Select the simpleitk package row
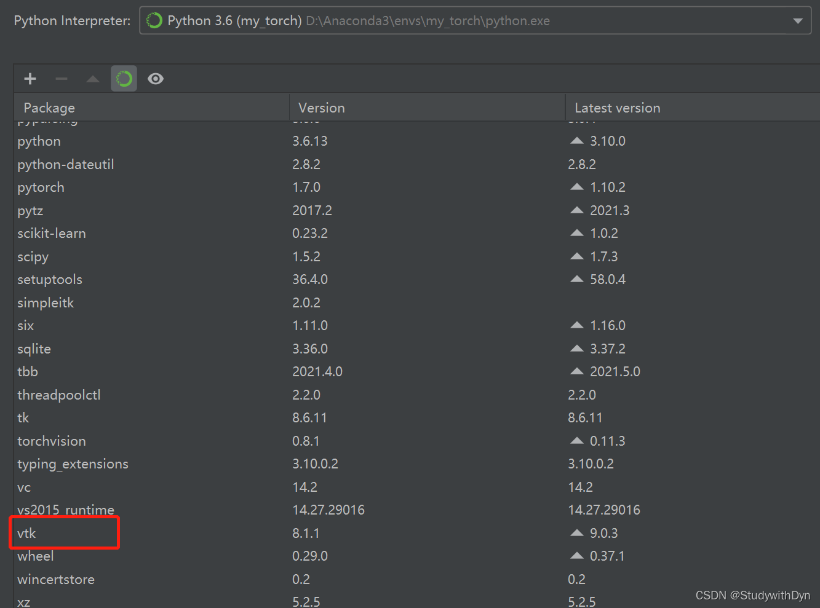The width and height of the screenshot is (820, 608). tap(417, 302)
